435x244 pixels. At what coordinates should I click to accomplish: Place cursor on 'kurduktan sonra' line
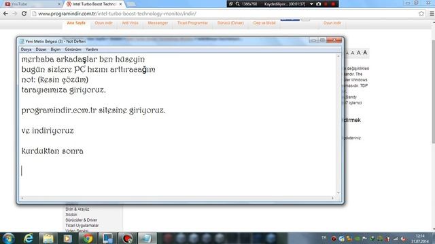pyautogui.click(x=52, y=151)
